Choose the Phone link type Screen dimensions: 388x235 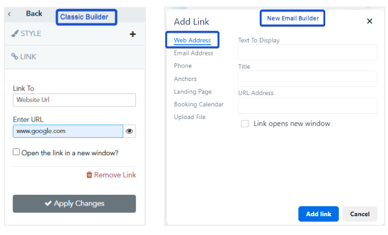click(182, 65)
